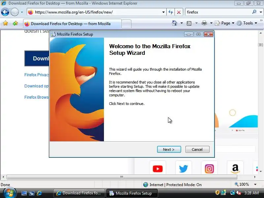This screenshot has width=264, height=198.
Task: Expand the Feeds dropdown arrow
Action: (196, 23)
